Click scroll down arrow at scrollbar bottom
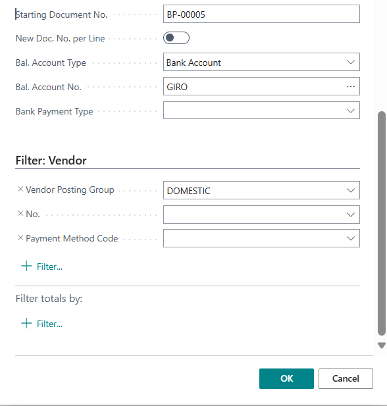 click(x=382, y=345)
